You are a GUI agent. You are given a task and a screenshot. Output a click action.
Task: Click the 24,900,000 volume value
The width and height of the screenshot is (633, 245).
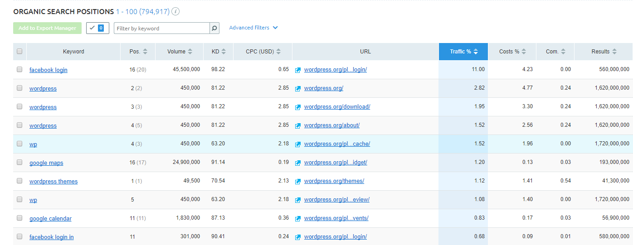186,163
